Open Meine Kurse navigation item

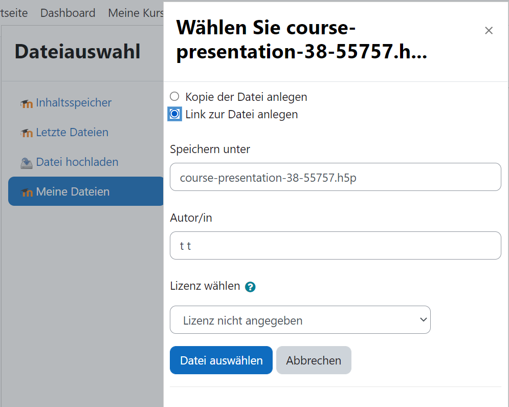tap(136, 13)
